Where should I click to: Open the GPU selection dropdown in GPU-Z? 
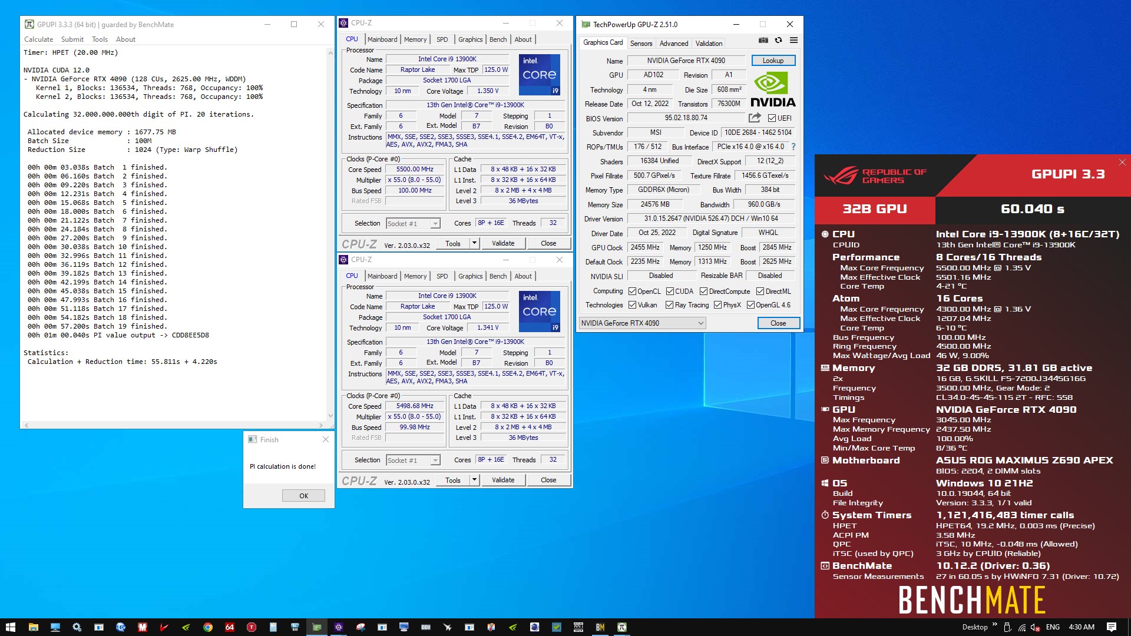[642, 323]
